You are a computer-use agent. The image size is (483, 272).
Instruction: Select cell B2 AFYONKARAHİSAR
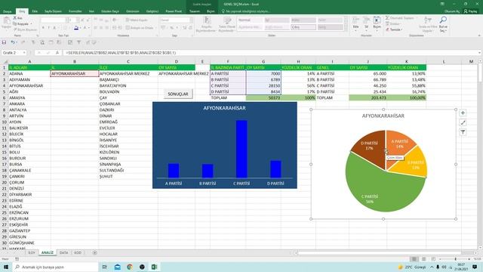click(x=75, y=74)
